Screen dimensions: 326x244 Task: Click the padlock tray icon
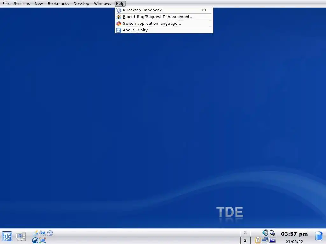tap(273, 233)
